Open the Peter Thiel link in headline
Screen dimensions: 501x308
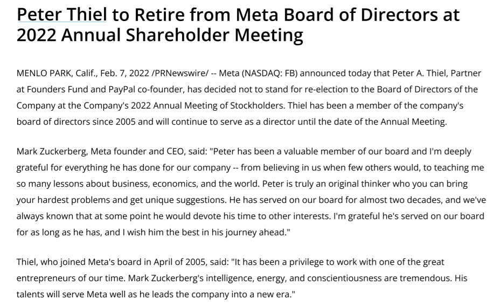coord(62,15)
